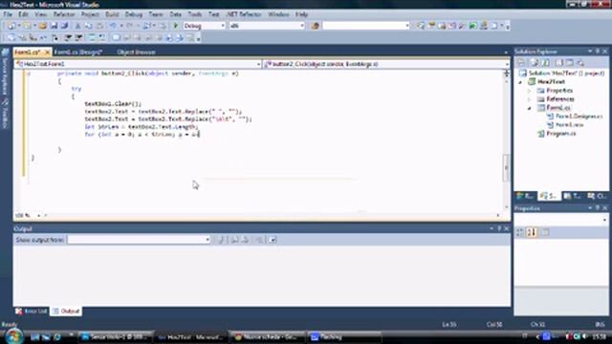Open the Patching taskbar button

pos(343,337)
